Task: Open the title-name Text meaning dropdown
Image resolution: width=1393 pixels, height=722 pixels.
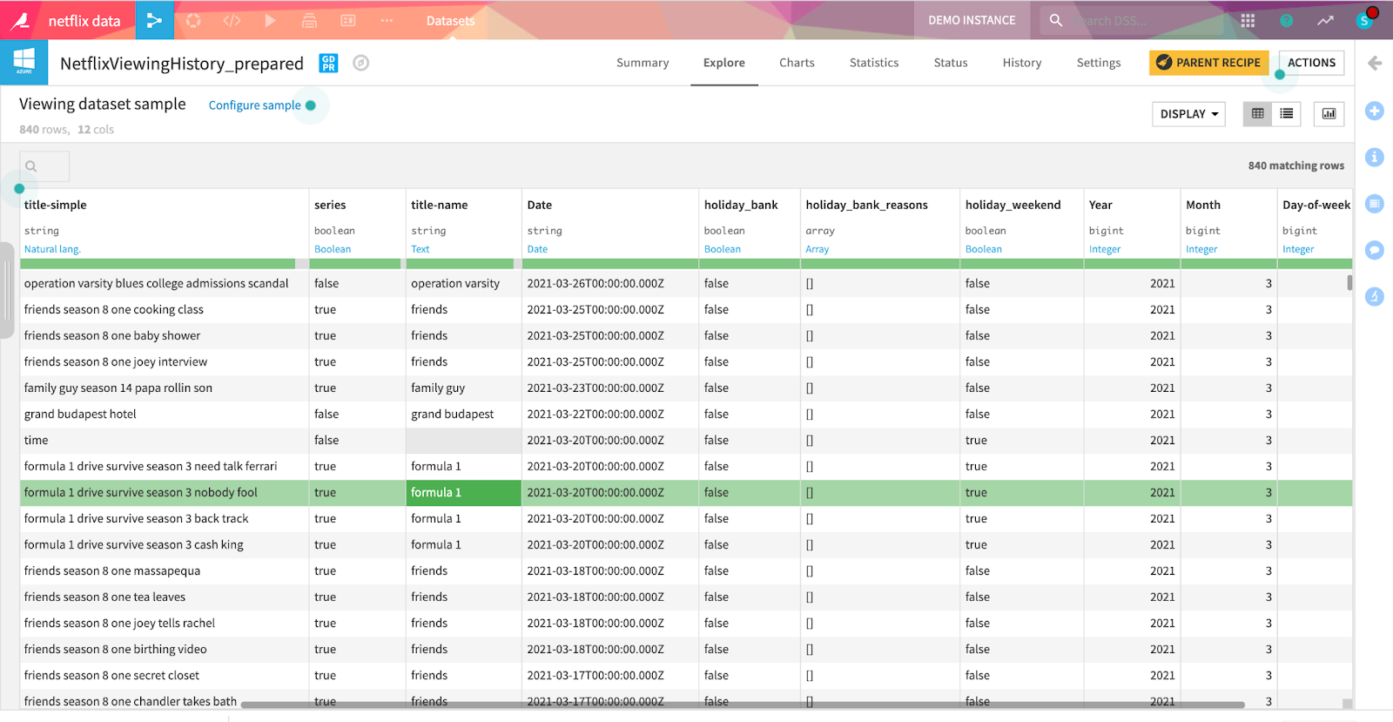Action: tap(421, 249)
